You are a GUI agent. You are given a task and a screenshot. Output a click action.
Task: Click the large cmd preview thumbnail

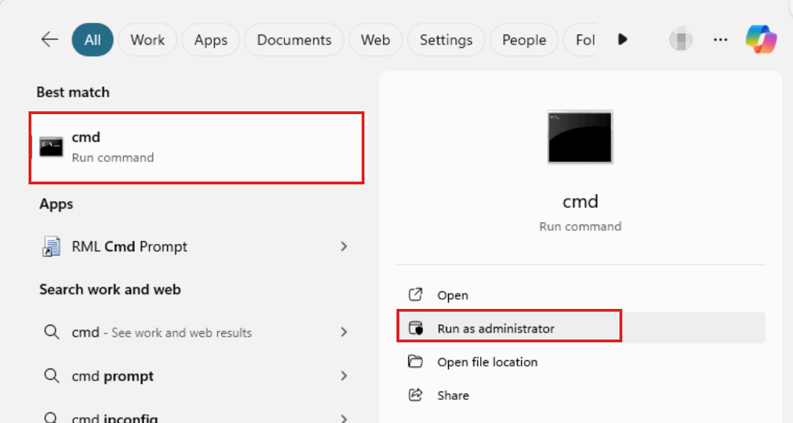(x=580, y=137)
